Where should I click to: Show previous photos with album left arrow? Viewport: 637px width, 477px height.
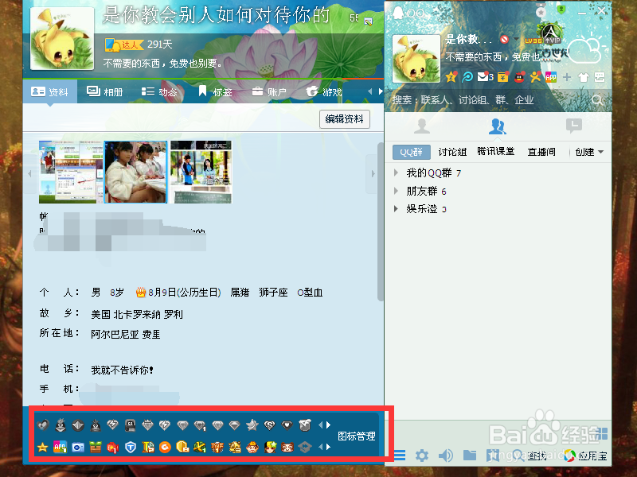pos(29,173)
